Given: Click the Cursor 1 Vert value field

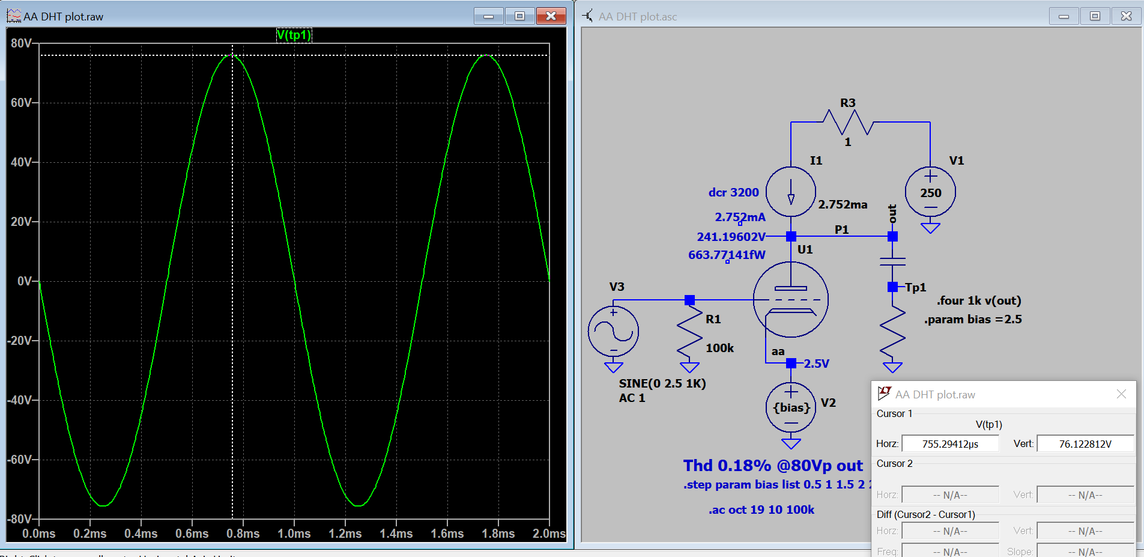Looking at the screenshot, I should click(x=1085, y=443).
